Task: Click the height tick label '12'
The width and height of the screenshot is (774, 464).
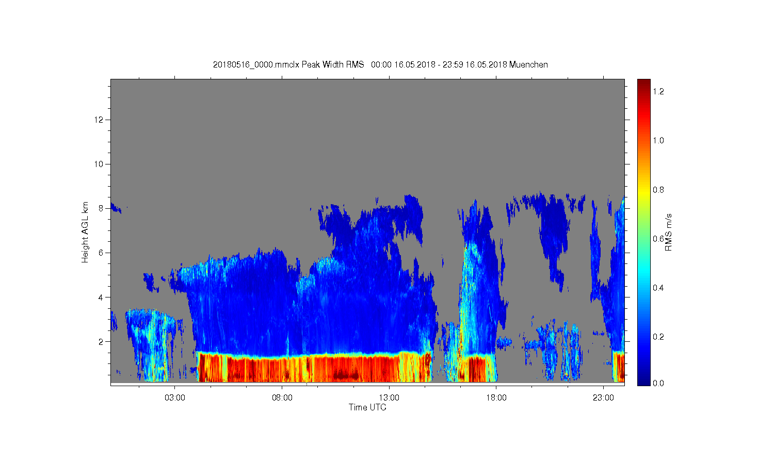Action: pyautogui.click(x=99, y=120)
